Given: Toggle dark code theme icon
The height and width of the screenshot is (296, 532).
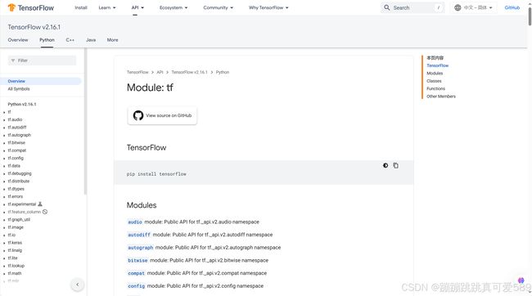Looking at the screenshot, I should pos(385,165).
